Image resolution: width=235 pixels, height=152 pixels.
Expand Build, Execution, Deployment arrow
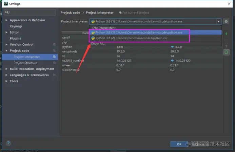(6, 69)
